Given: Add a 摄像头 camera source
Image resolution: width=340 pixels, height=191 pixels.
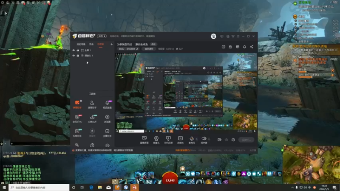Looking at the screenshot, I should click(x=156, y=140).
